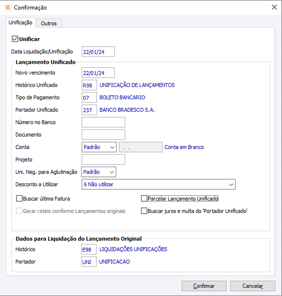Click the orange app icon in title bar
The image size is (282, 296).
7,7
